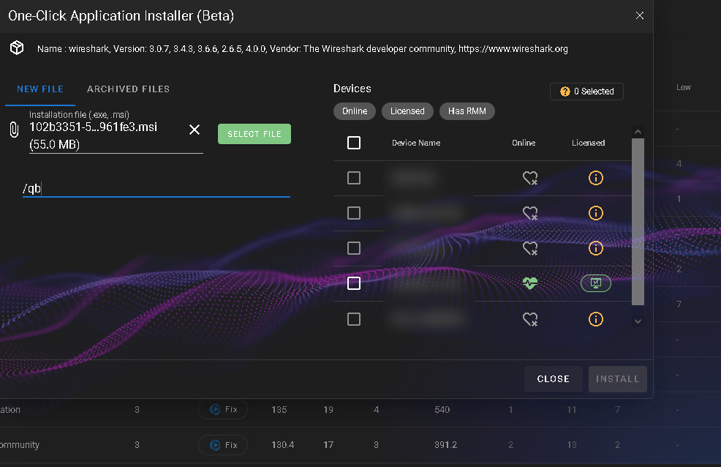Click the green online heartbeat icon

point(530,283)
